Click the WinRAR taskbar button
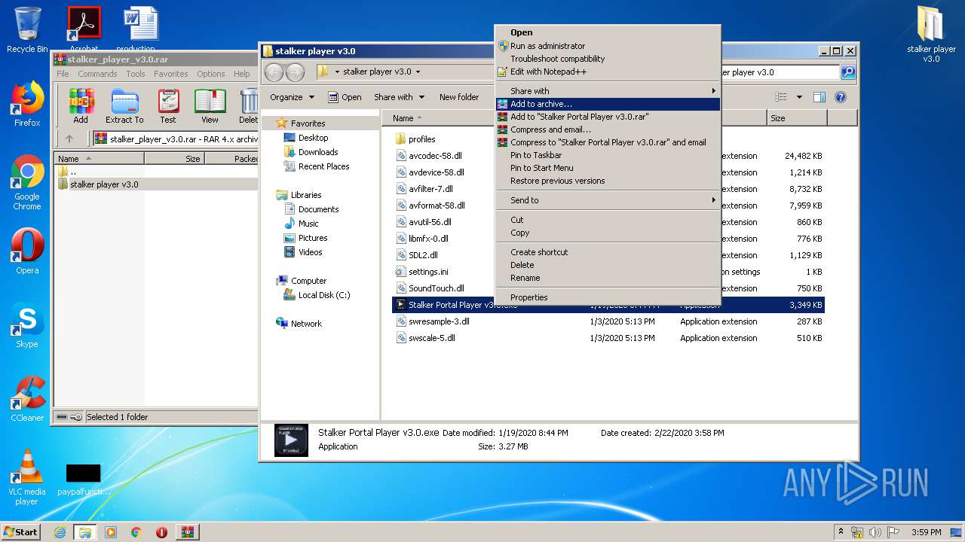 point(187,532)
